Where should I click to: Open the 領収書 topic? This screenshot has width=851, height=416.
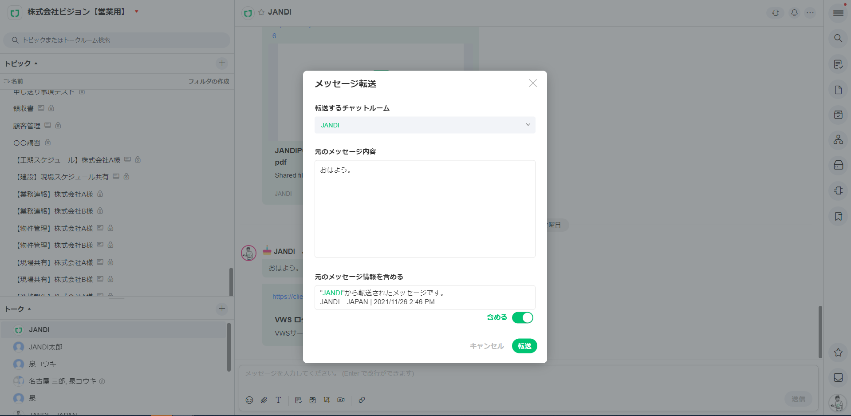(24, 108)
